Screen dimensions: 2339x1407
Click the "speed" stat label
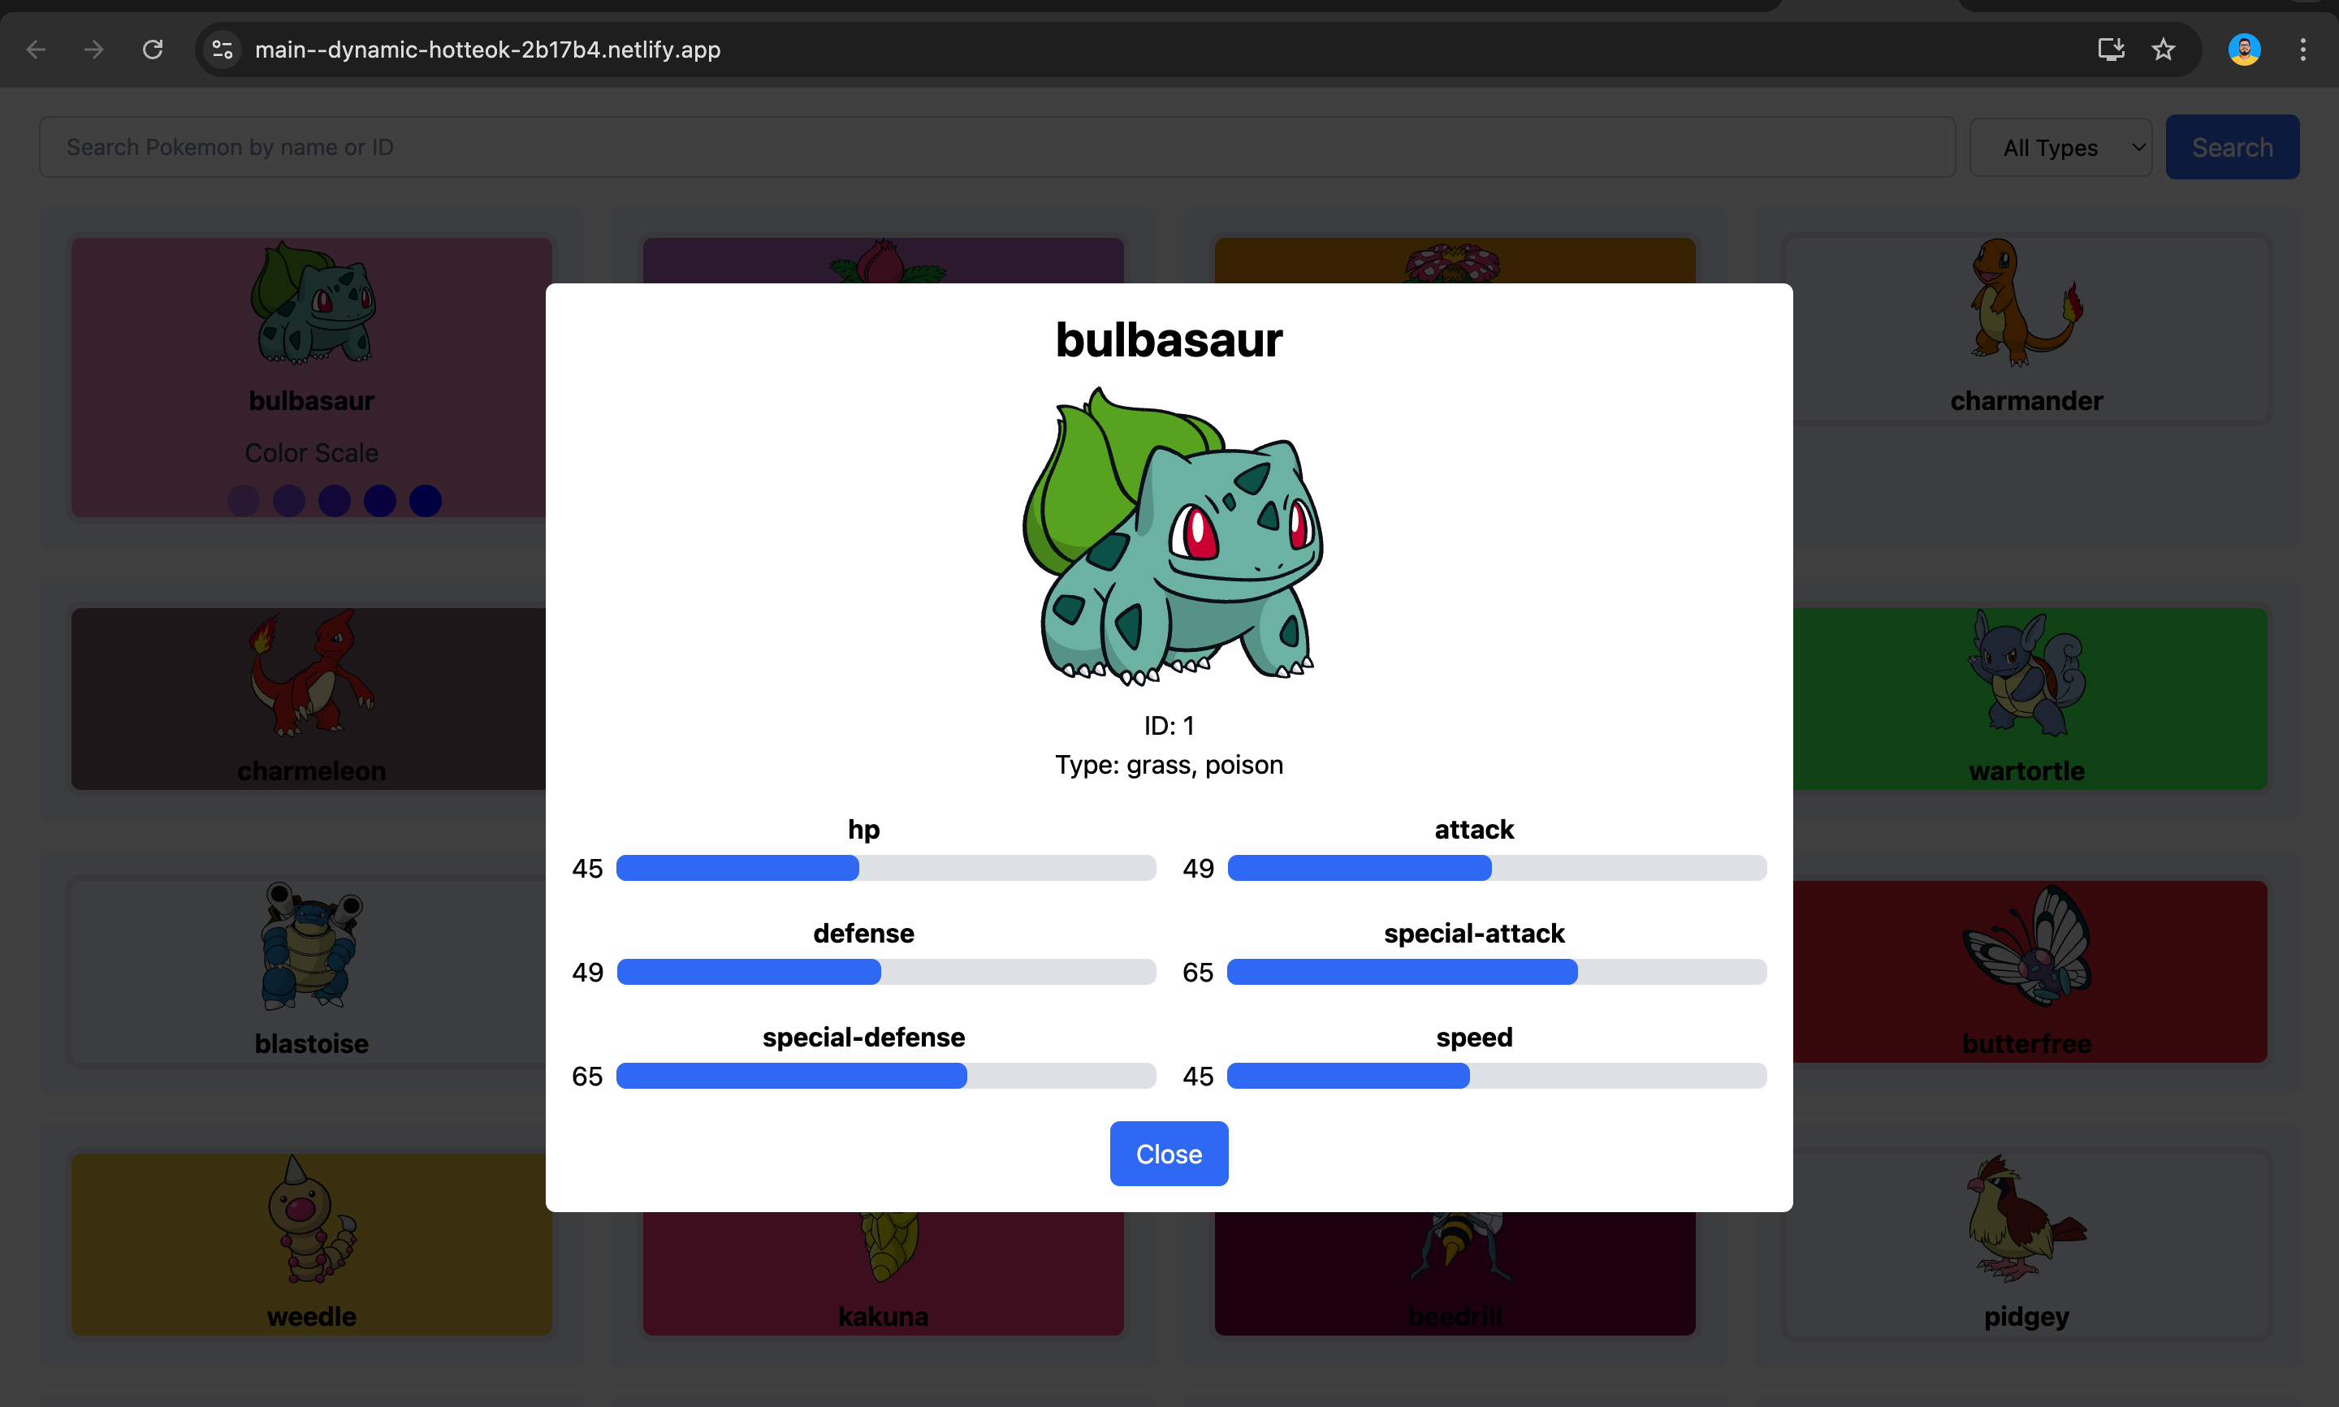point(1474,1038)
